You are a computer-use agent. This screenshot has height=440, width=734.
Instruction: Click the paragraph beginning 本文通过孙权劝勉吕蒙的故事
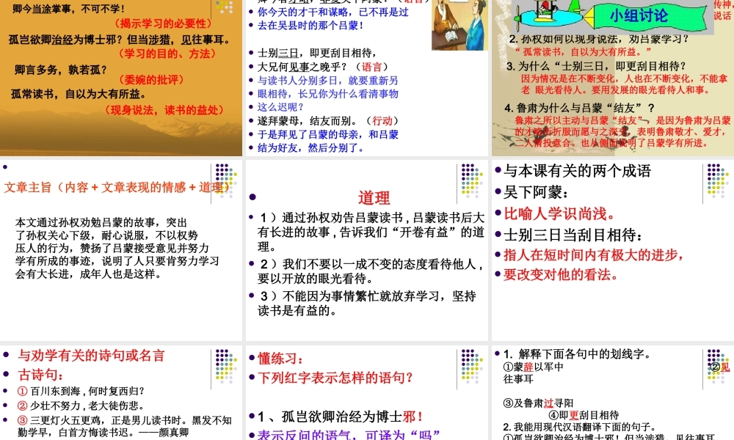click(117, 249)
